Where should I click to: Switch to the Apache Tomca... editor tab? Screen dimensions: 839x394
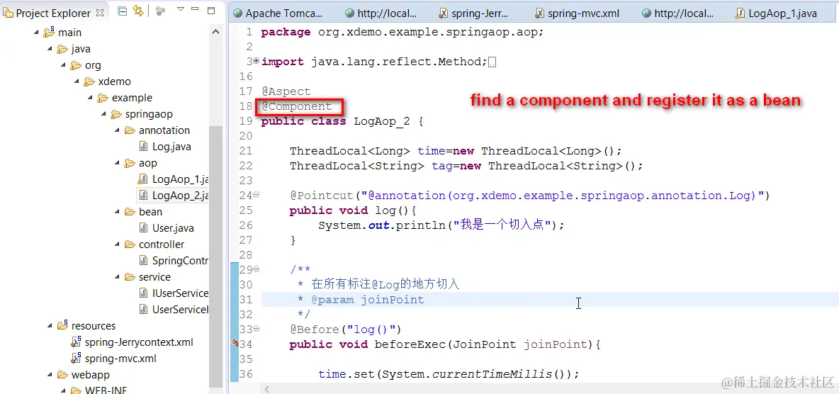point(277,13)
